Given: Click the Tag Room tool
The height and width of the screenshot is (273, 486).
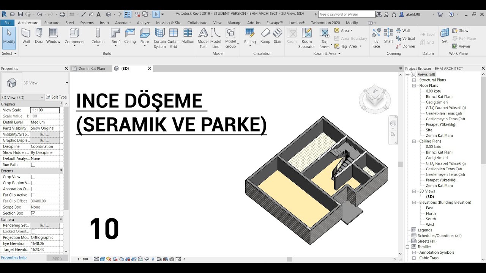Looking at the screenshot, I should 324,38.
